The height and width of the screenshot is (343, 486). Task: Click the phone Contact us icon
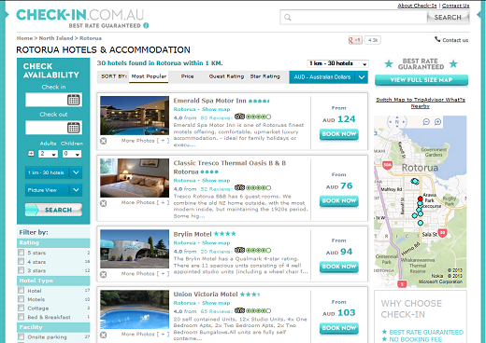(x=437, y=39)
